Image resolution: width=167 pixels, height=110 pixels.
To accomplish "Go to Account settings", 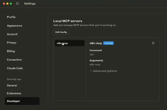I will tap(12, 34).
